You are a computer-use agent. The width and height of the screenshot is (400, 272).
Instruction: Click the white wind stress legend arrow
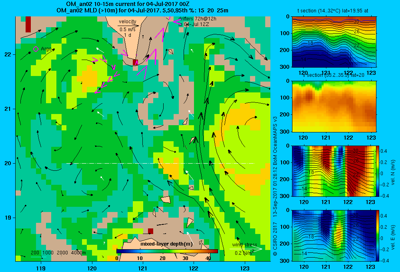(246, 249)
